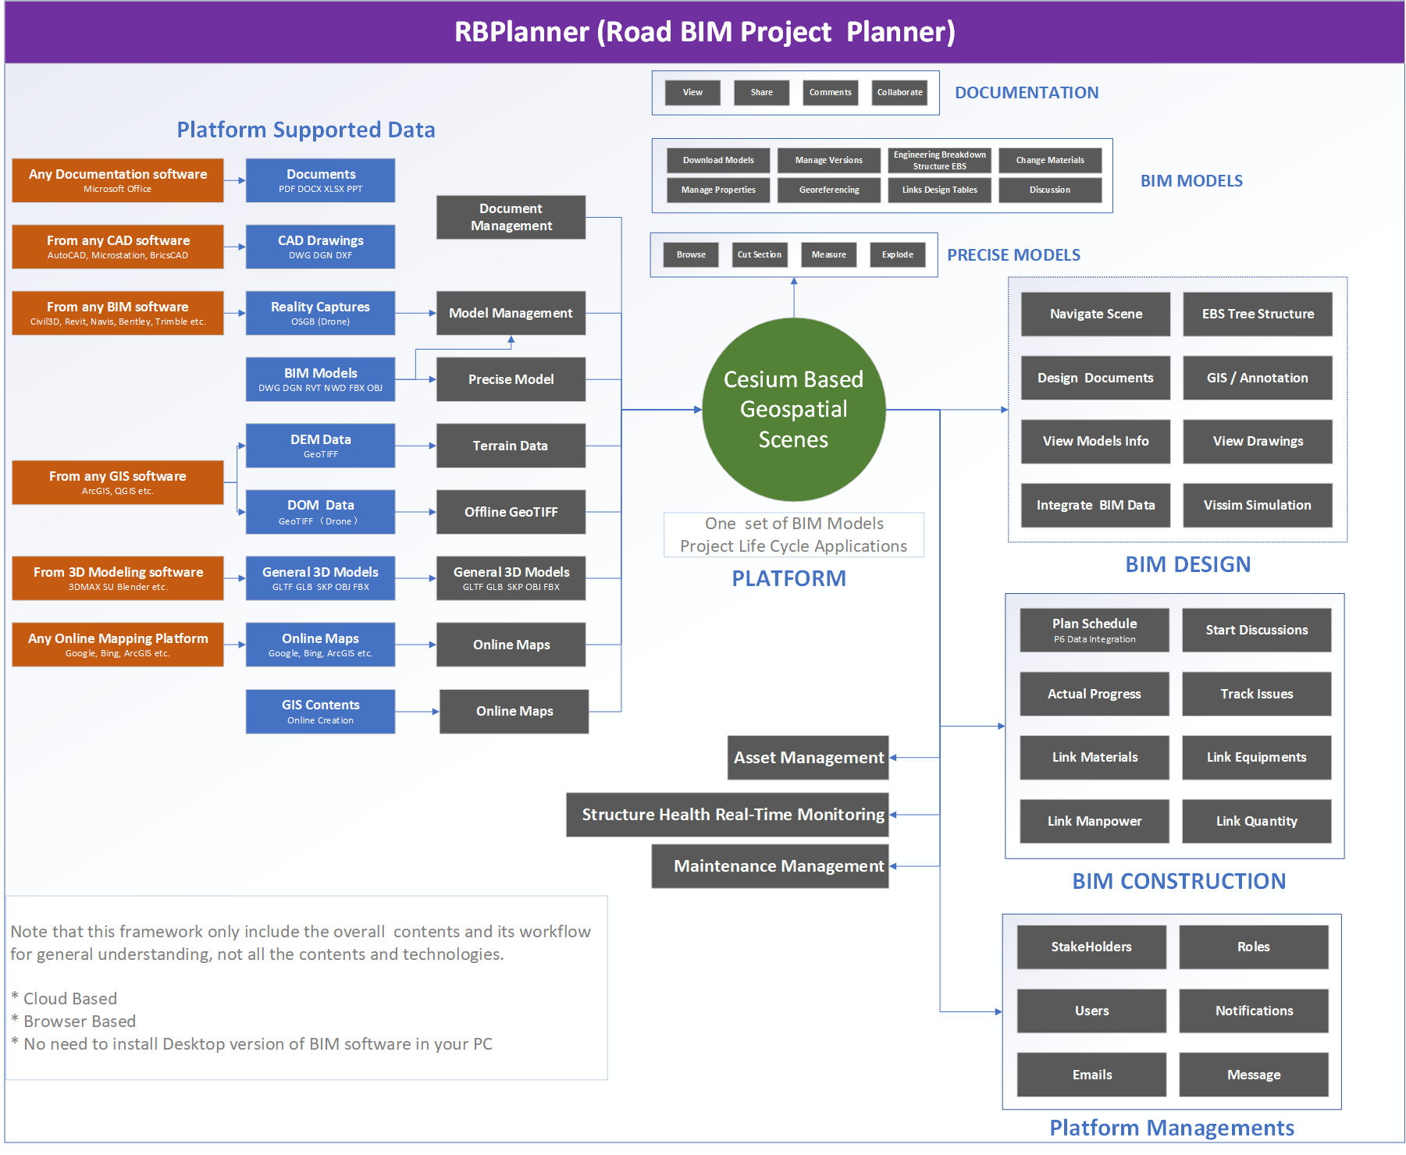Click From any CAD software box

pos(118,247)
